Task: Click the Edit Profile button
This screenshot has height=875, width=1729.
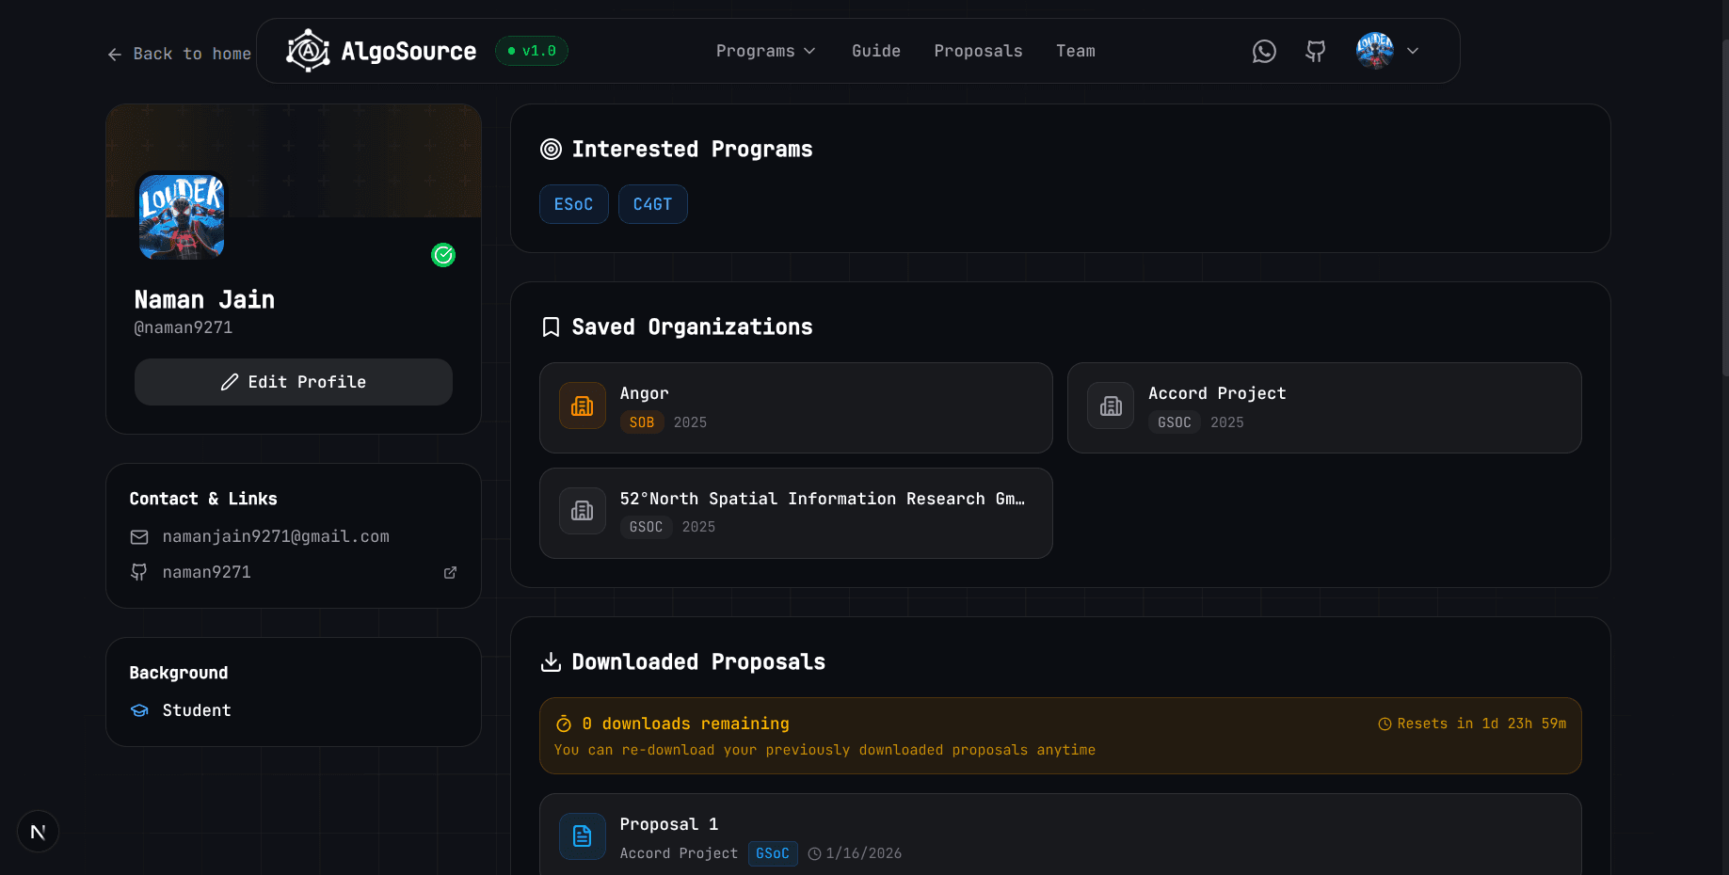Action: coord(293,382)
